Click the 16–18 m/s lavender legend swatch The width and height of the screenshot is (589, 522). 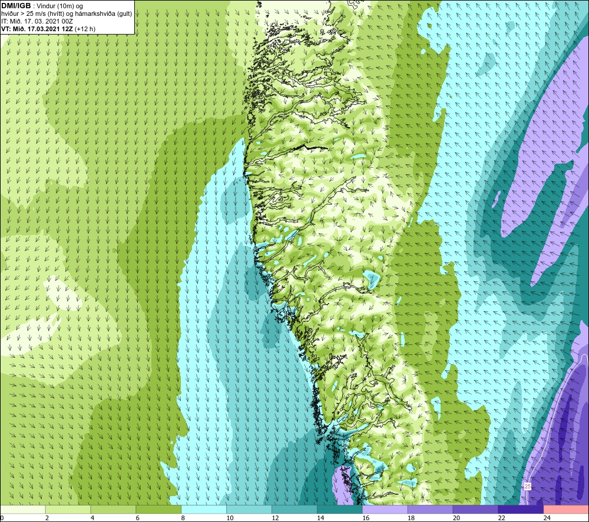point(385,509)
